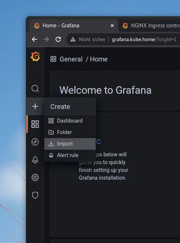Image resolution: width=180 pixels, height=243 pixels.
Task: Reload the page with the refresh icon
Action: pos(58,39)
